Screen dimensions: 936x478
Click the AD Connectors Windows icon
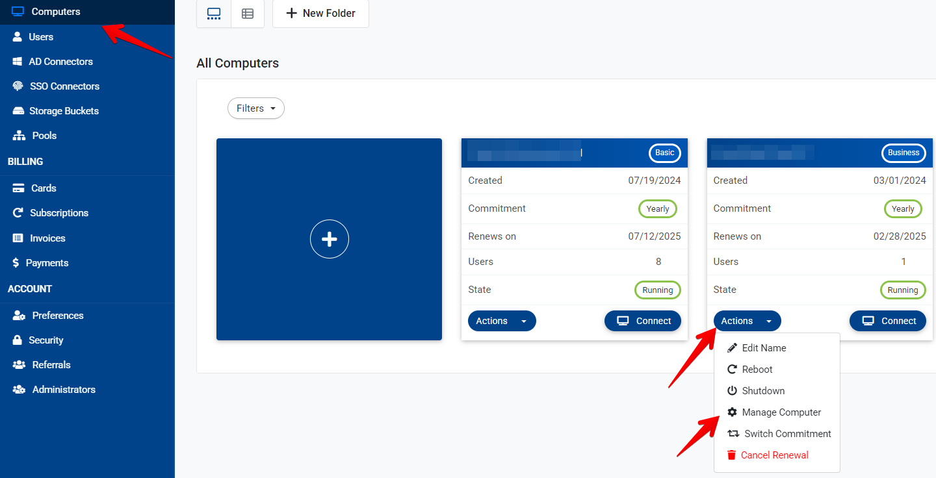[x=18, y=62]
